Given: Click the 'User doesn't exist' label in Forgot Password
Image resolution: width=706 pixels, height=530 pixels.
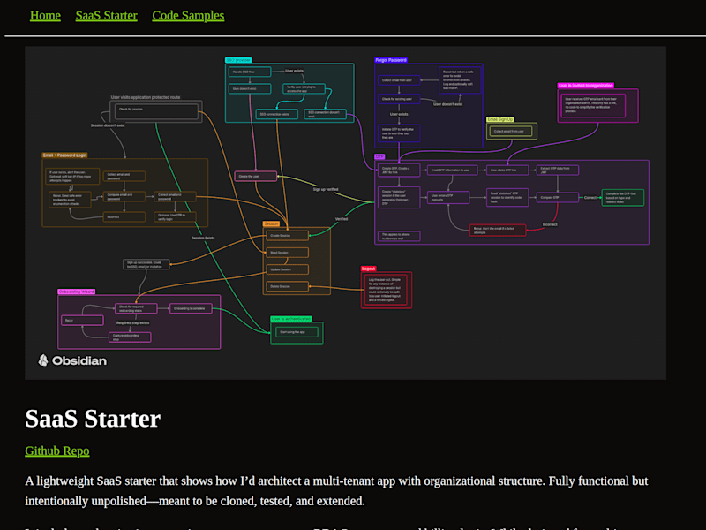Looking at the screenshot, I should (x=448, y=104).
